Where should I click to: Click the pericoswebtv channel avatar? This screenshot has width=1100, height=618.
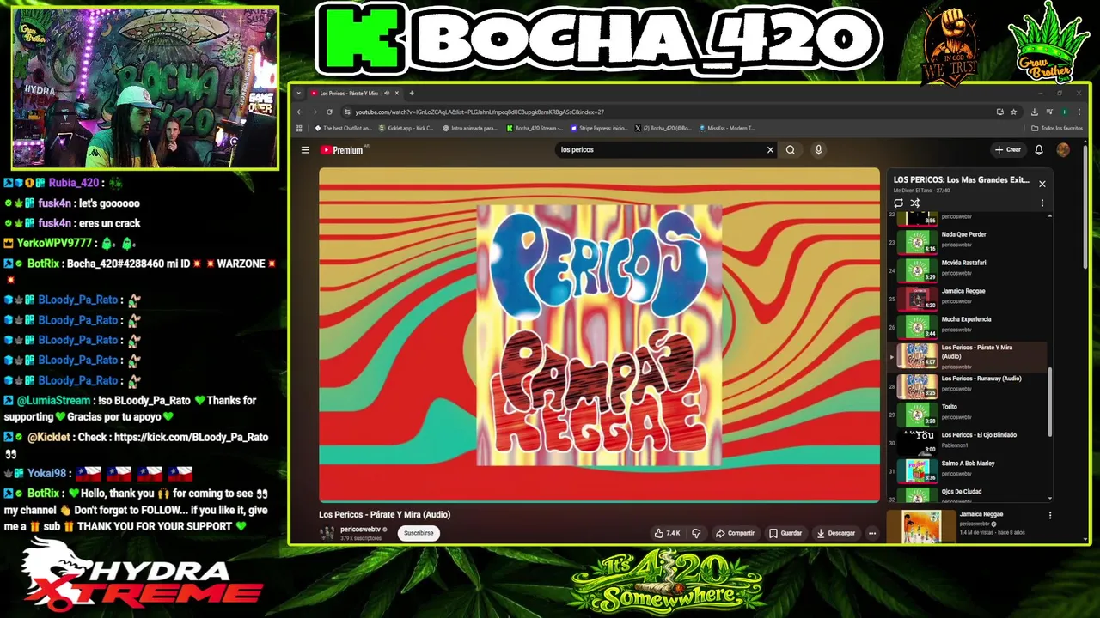[x=327, y=533]
